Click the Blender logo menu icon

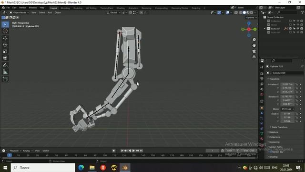[3, 8]
